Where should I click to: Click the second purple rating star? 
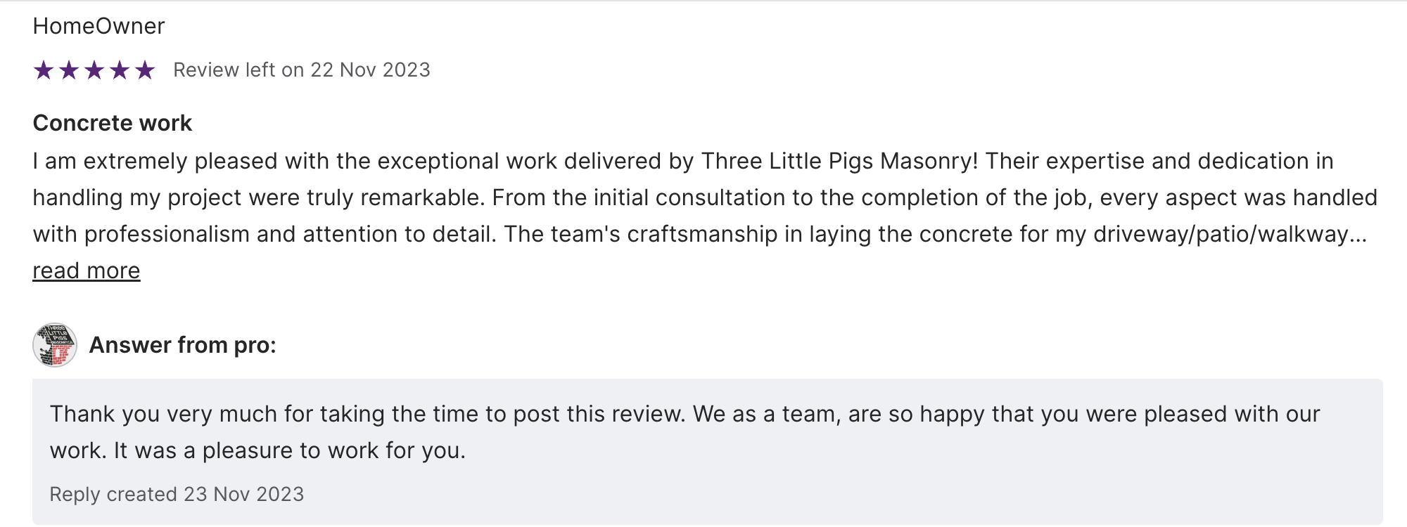click(x=69, y=70)
